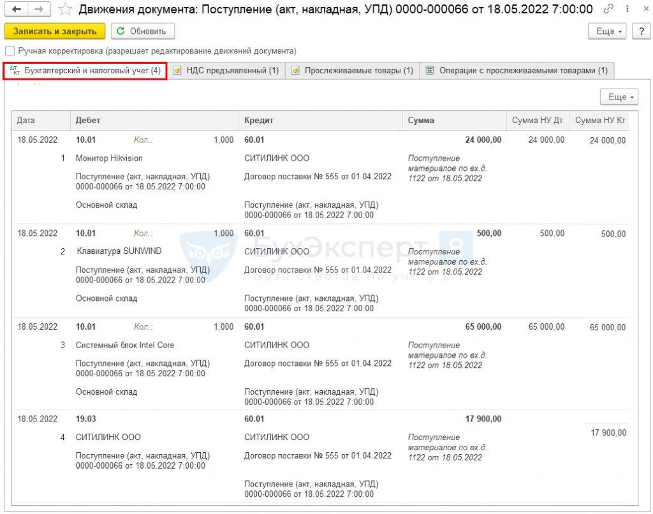Viewport: 653px width, 514px height.
Task: Click СИТИЛИНК ООО in the debit of row 4
Action: pyautogui.click(x=108, y=437)
